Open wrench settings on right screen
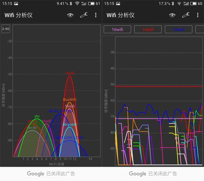The image size is (204, 181). (x=186, y=15)
